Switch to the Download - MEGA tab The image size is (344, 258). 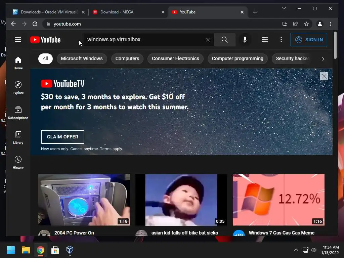(x=128, y=12)
